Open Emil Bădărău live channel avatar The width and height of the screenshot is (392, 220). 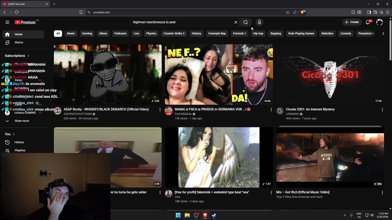click(169, 111)
